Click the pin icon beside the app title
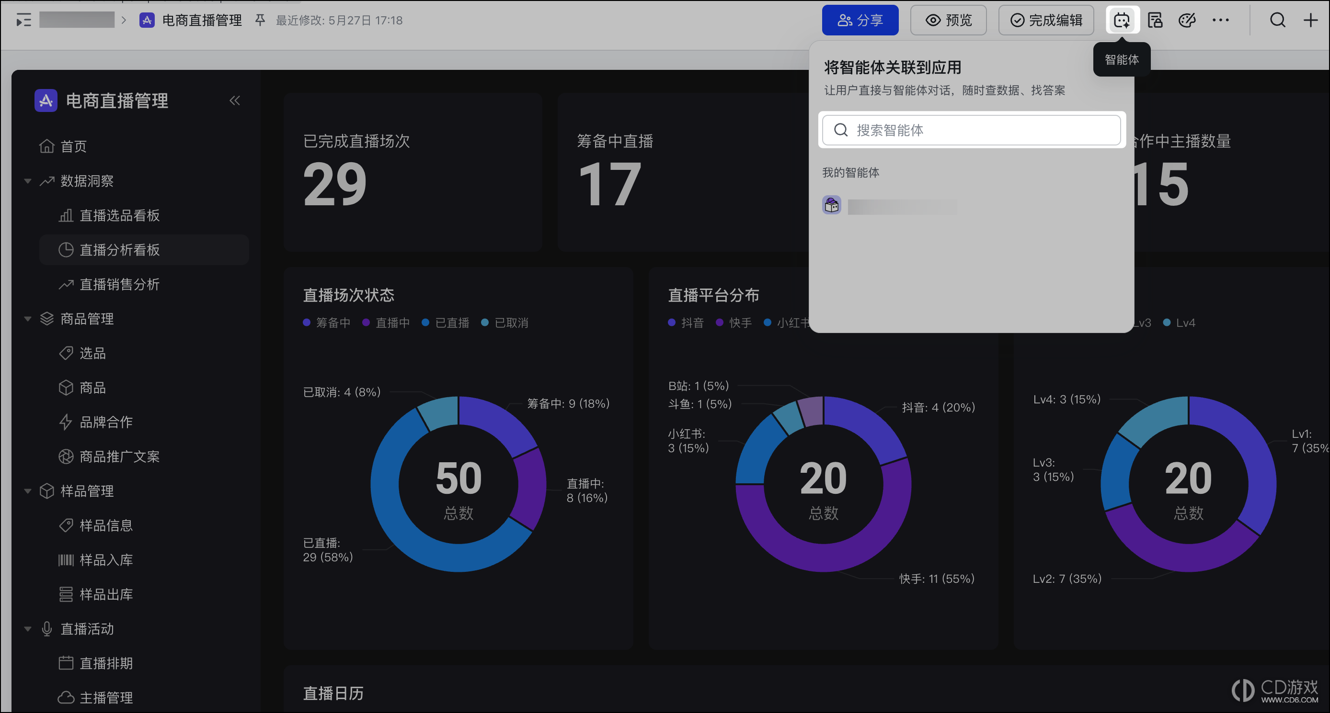 [x=260, y=20]
